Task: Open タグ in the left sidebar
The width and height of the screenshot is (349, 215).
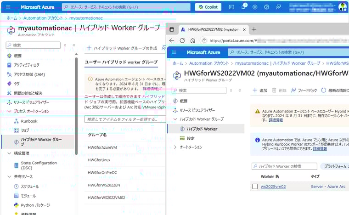Action: pos(17,84)
